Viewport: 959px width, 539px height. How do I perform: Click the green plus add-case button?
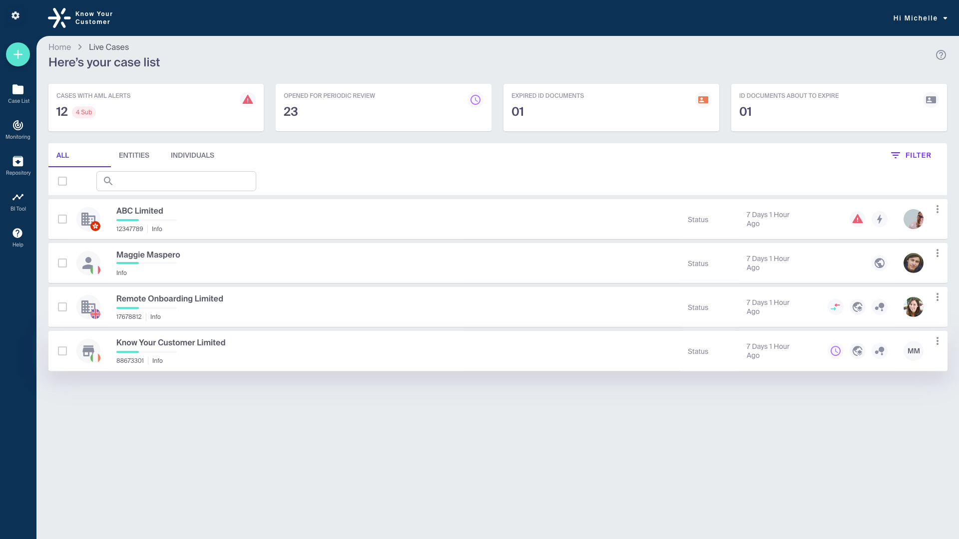click(x=18, y=54)
